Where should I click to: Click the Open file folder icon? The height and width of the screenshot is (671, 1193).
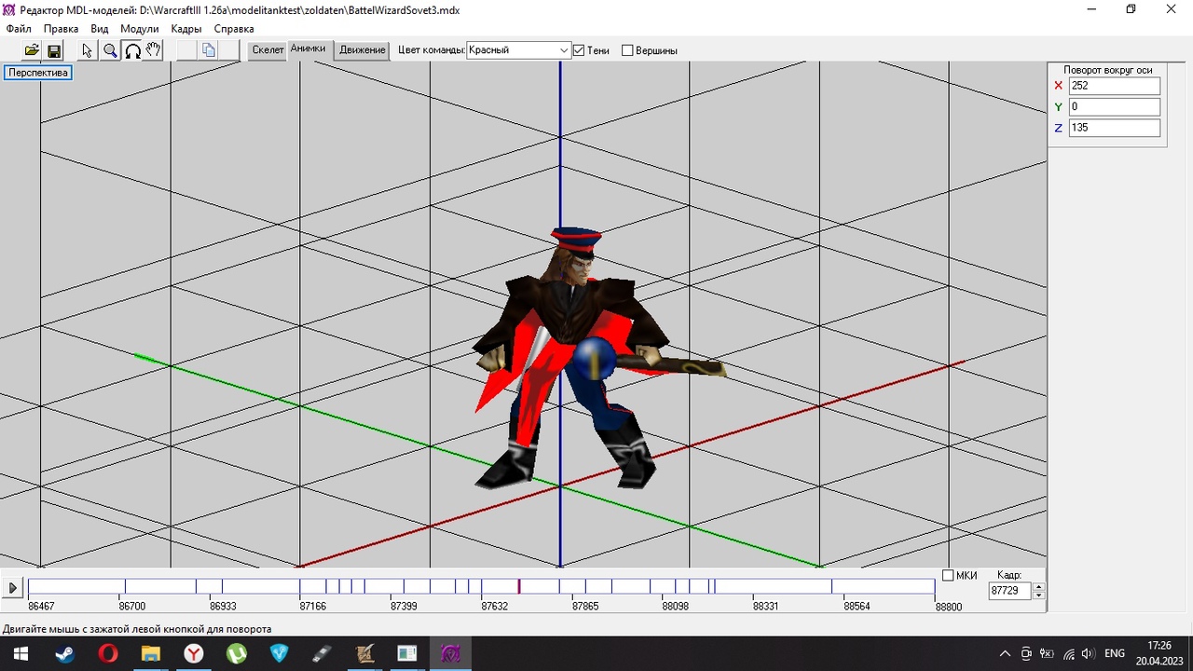coord(32,50)
